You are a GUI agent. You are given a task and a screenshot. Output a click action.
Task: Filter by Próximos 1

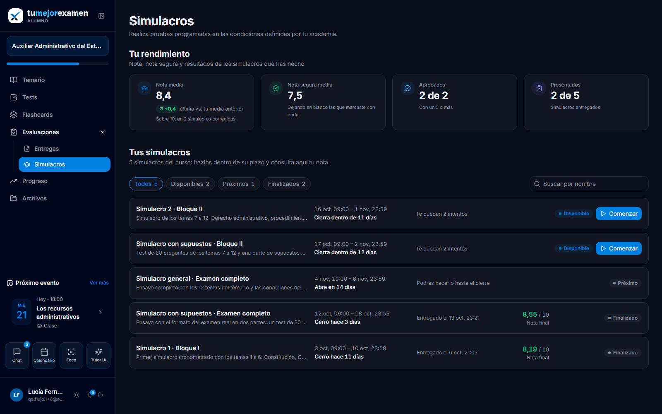point(239,184)
